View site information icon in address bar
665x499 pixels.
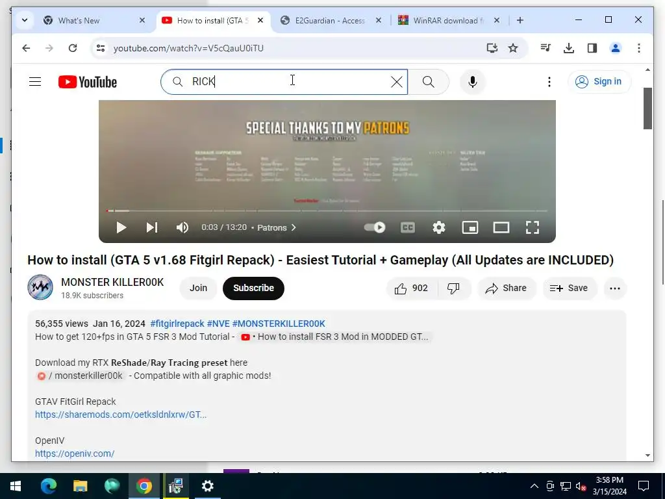pos(101,48)
